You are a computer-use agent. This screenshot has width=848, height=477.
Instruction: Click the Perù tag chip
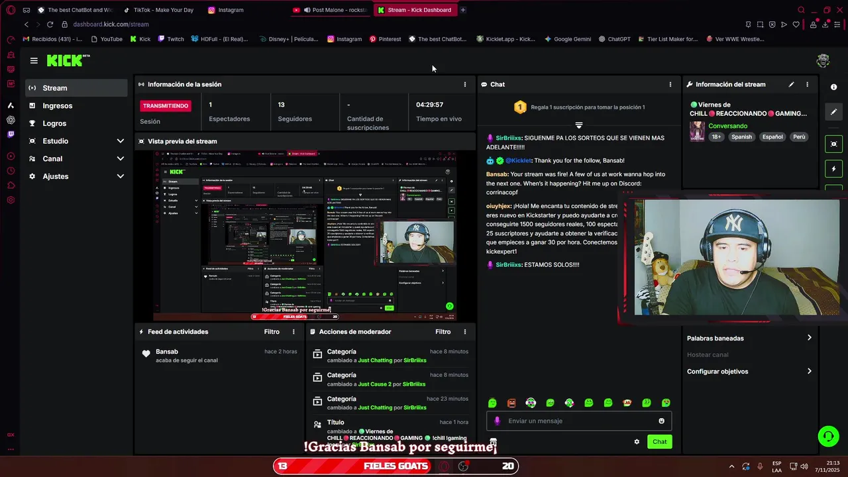(799, 137)
